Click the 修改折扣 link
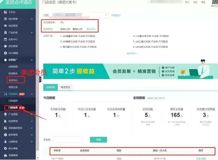 click(x=91, y=29)
